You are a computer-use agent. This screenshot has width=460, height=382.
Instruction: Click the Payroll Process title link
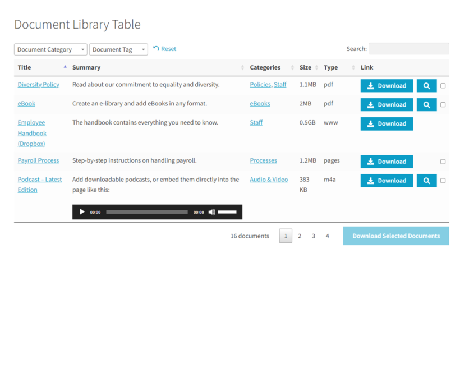click(38, 160)
